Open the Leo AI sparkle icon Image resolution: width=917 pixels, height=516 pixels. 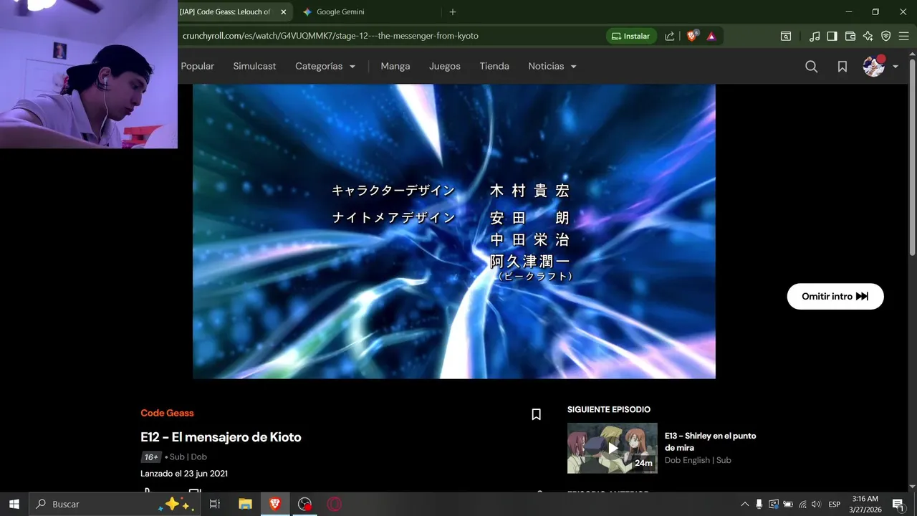pos(868,36)
